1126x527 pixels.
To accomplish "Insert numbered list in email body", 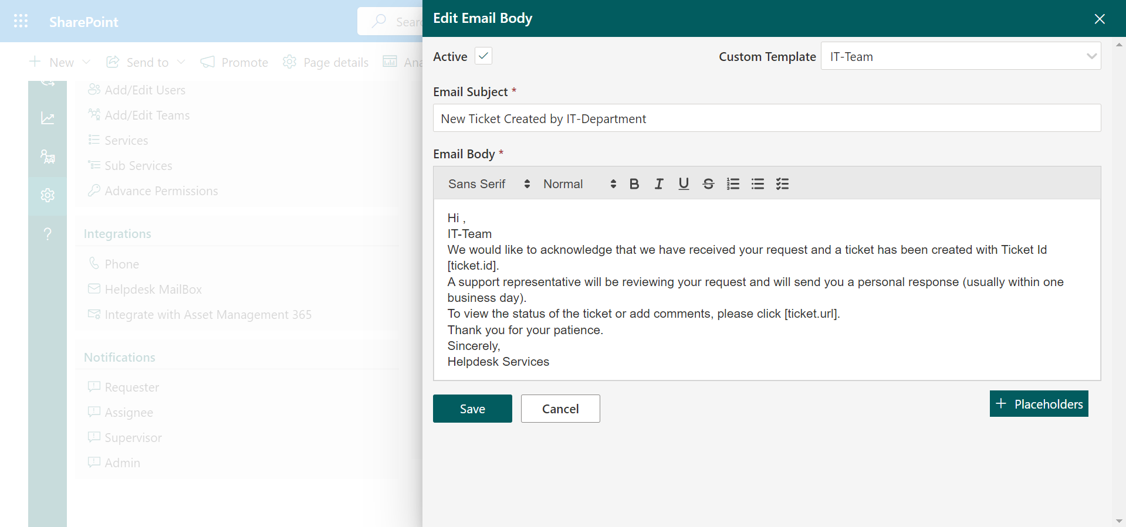I will pyautogui.click(x=733, y=184).
